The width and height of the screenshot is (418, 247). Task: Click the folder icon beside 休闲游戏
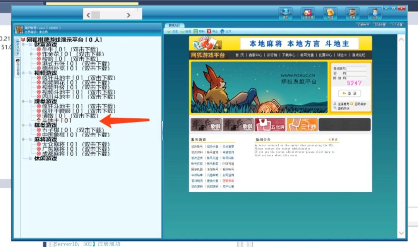pyautogui.click(x=31, y=158)
